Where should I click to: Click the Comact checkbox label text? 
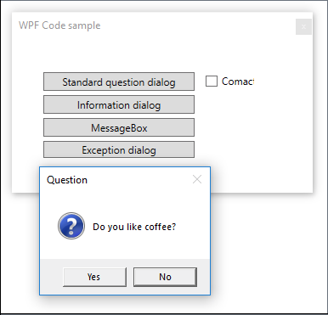click(x=238, y=82)
